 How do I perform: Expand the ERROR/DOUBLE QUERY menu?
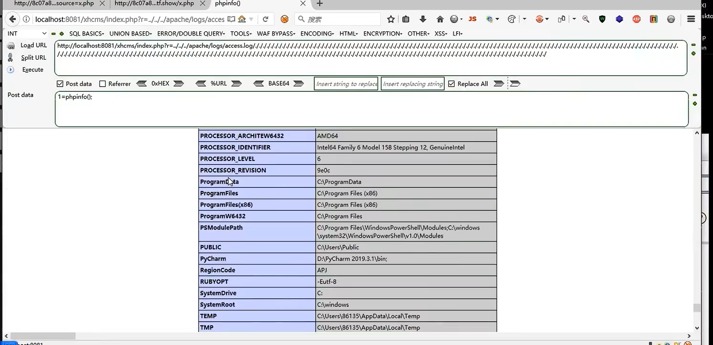191,33
